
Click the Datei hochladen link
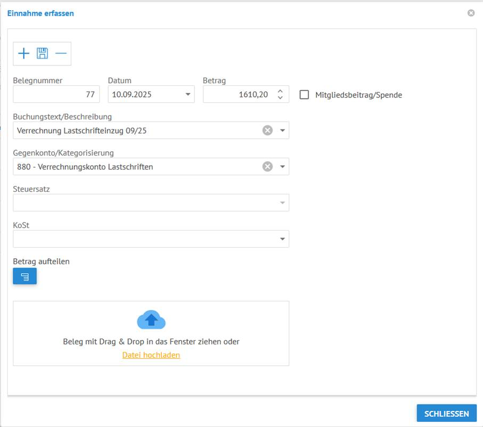[x=151, y=355]
